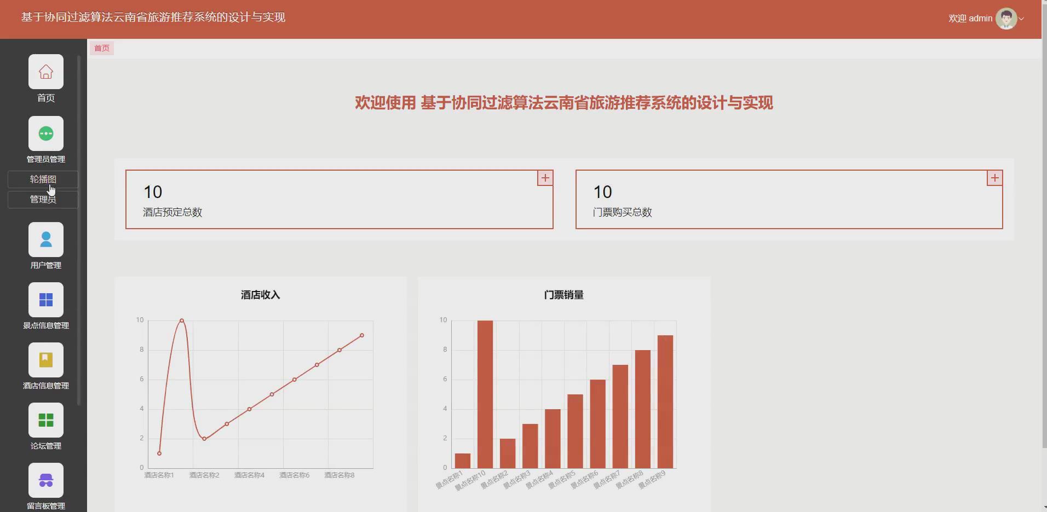Screen dimensions: 1047x512
Task: Select the 用户管理 user icon
Action: (45, 239)
